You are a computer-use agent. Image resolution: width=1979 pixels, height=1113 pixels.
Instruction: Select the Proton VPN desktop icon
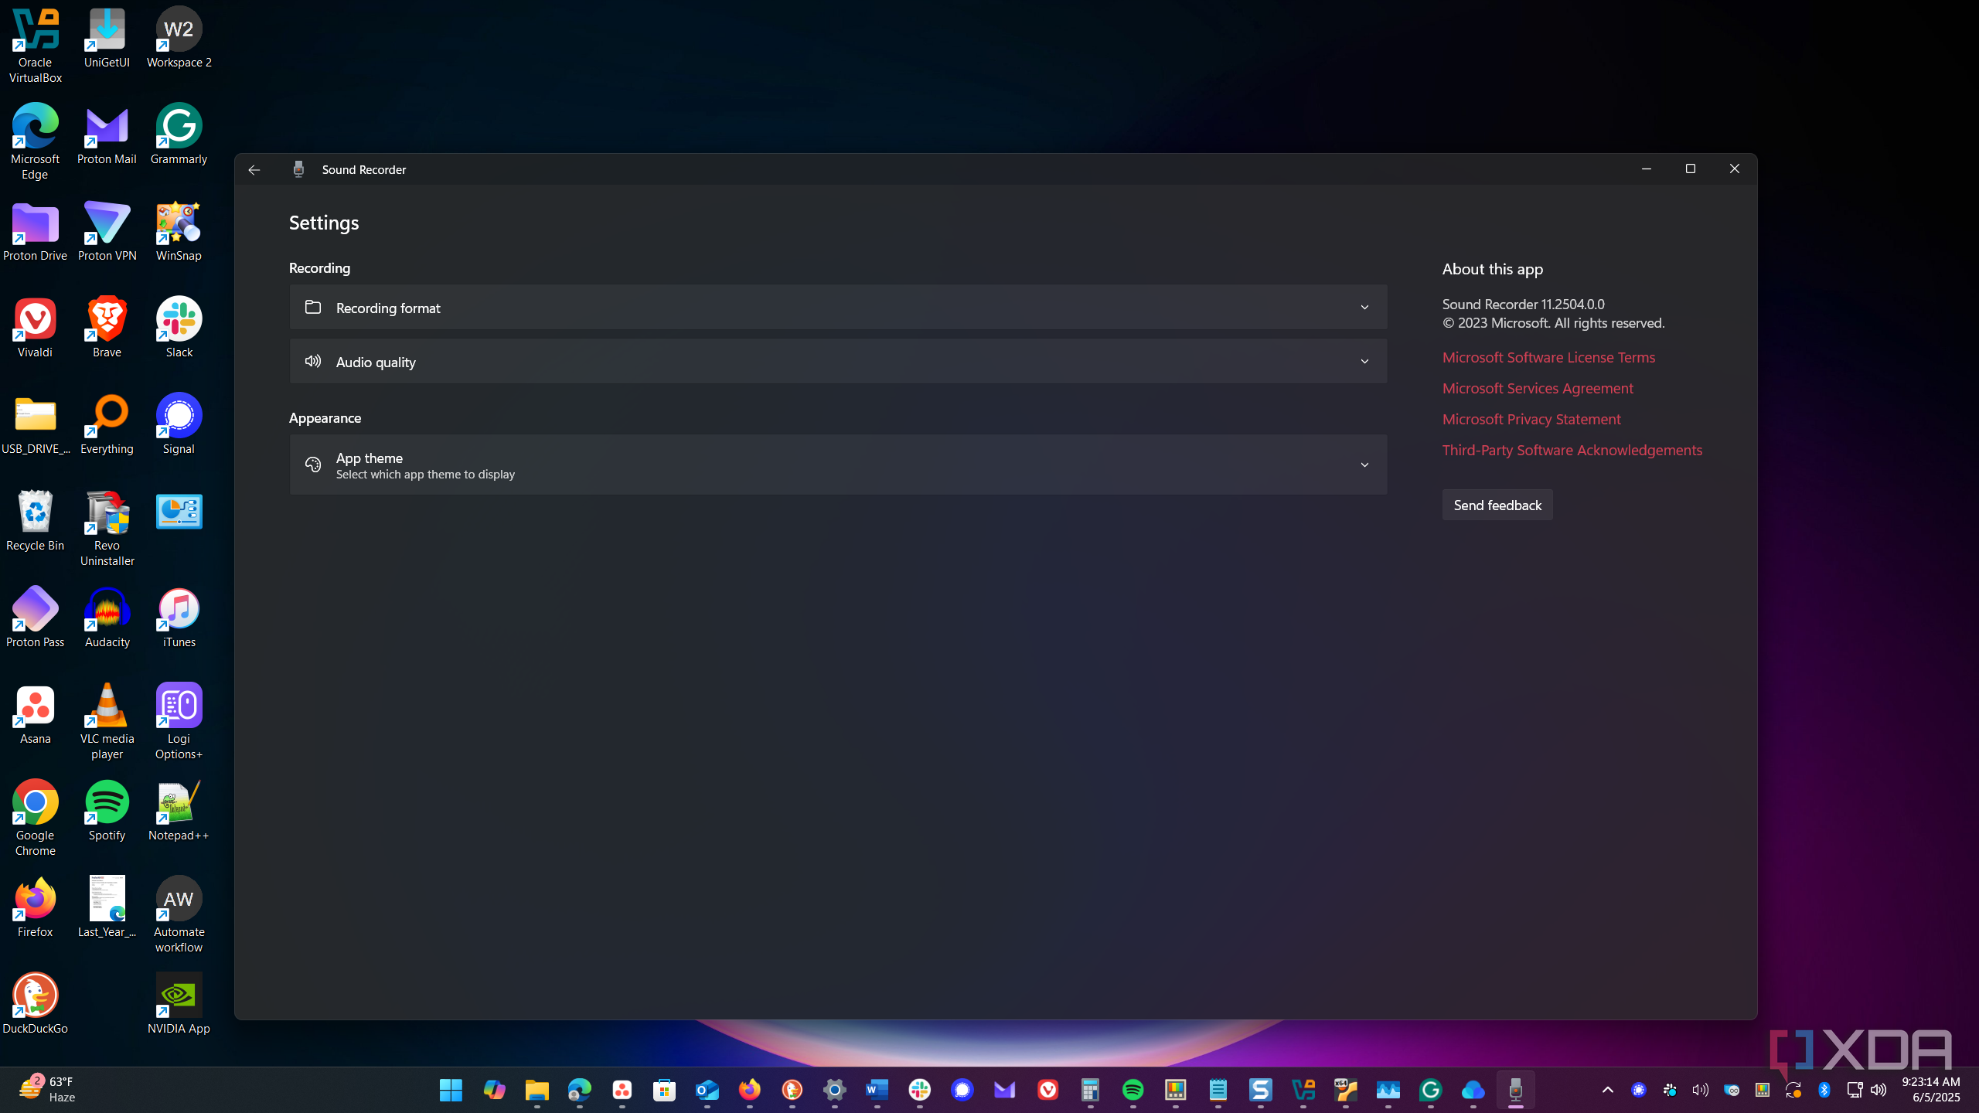pos(107,230)
